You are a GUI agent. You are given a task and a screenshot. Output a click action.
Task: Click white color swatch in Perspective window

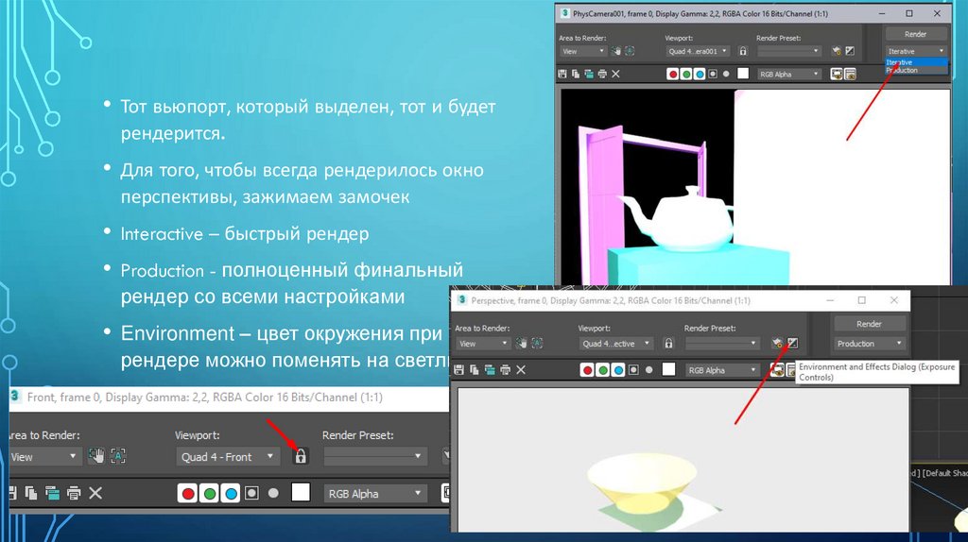(668, 369)
